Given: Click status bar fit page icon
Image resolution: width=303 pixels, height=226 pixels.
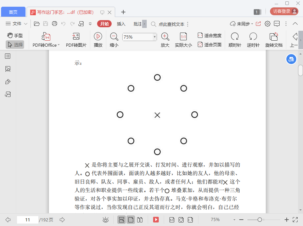Looking at the screenshot, I should click(x=181, y=220).
